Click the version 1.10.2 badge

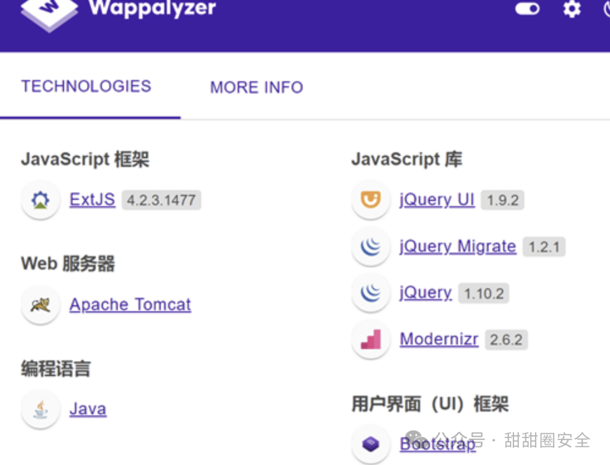(483, 293)
